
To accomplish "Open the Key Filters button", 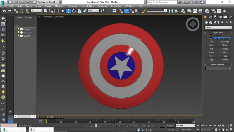I will [187, 130].
